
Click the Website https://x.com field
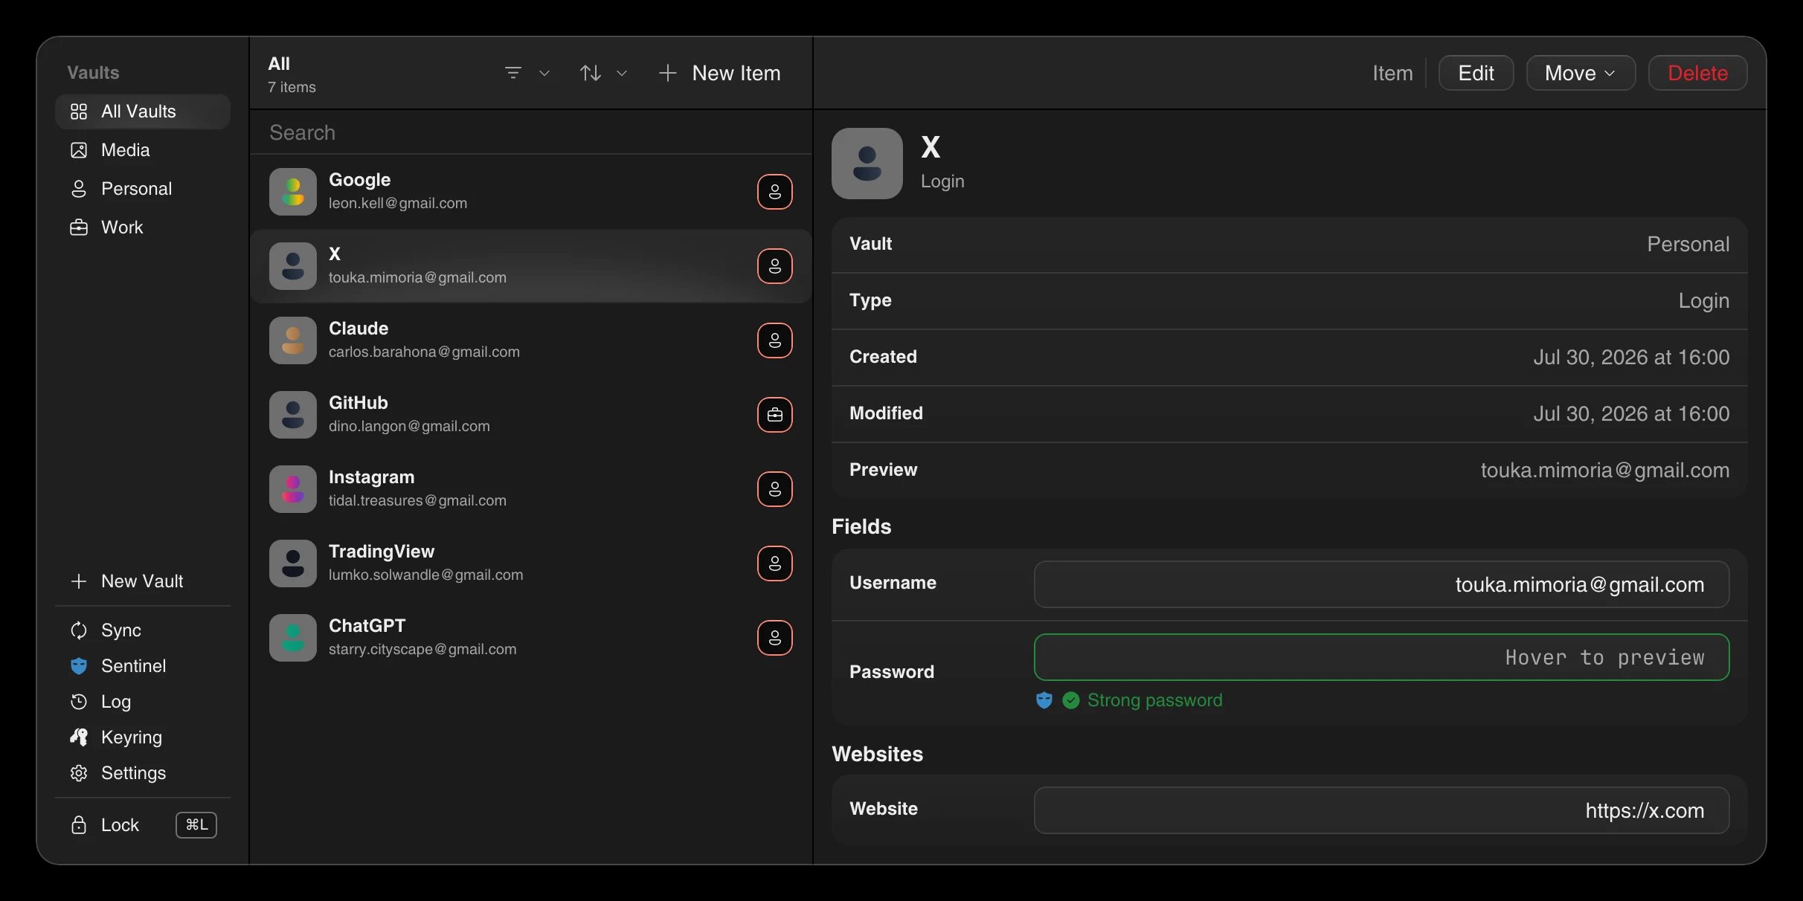coord(1381,810)
